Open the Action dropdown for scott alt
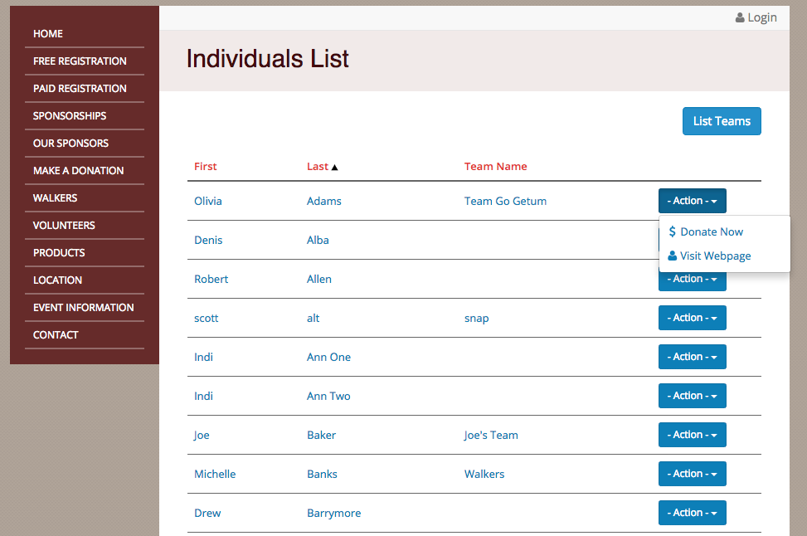 (693, 318)
